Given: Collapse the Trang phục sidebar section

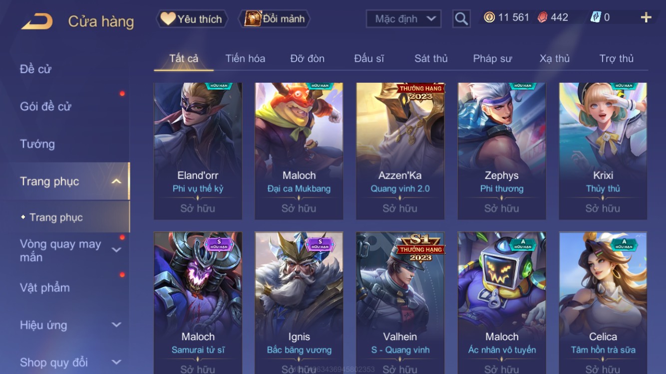Looking at the screenshot, I should (x=116, y=182).
